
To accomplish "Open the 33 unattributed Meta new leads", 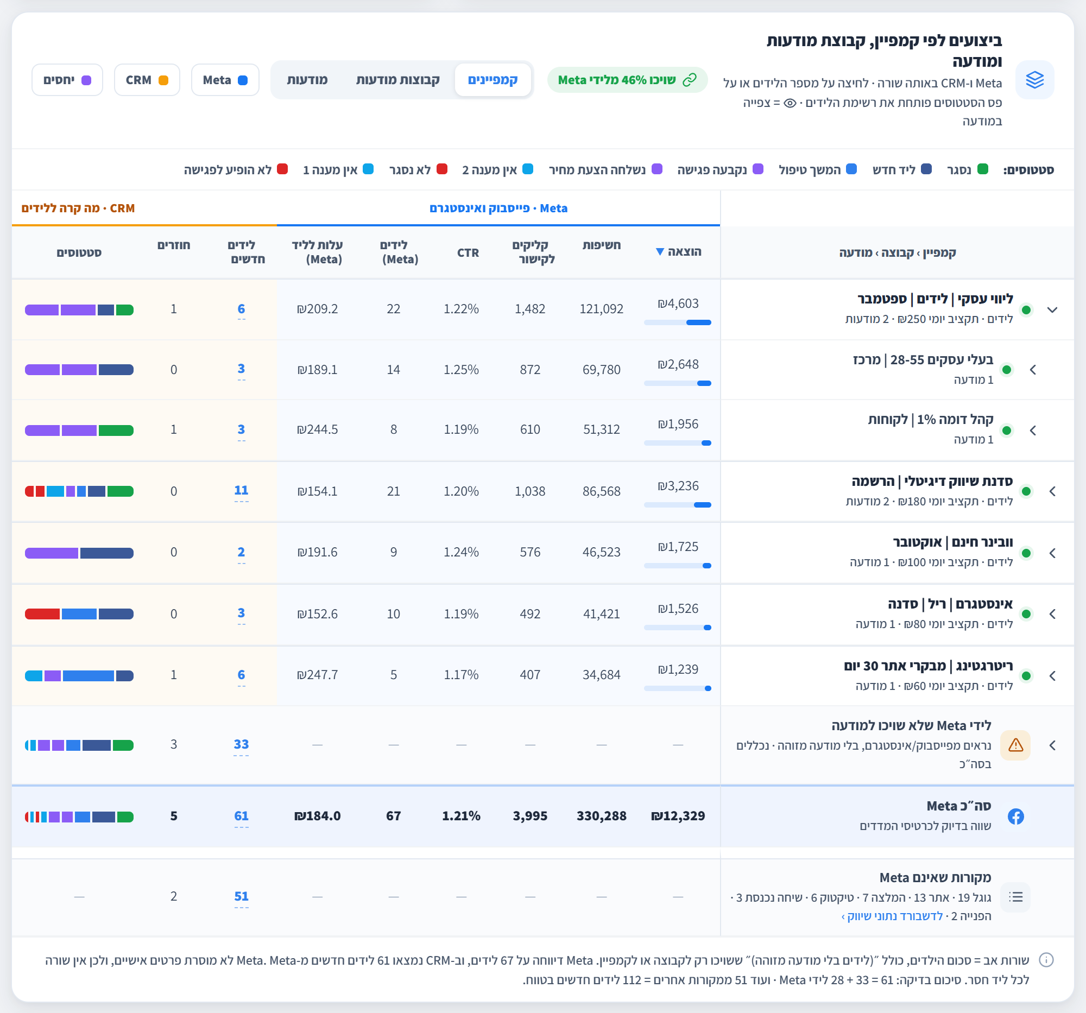I will [x=242, y=744].
